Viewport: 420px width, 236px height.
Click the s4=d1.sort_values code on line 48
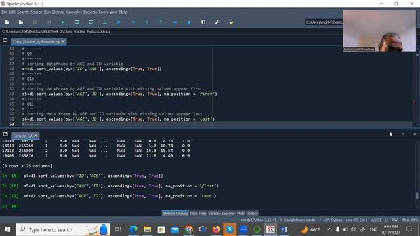pos(92,69)
